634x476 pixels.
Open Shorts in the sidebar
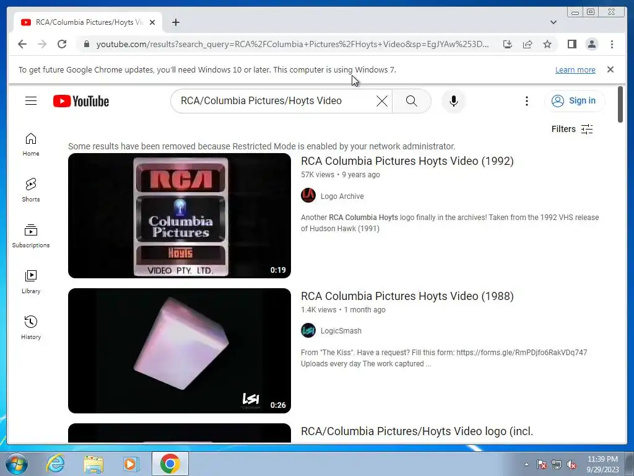(31, 190)
